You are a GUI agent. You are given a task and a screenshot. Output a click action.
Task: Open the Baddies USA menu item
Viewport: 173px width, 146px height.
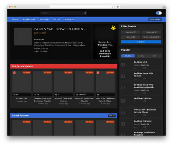(29, 19)
